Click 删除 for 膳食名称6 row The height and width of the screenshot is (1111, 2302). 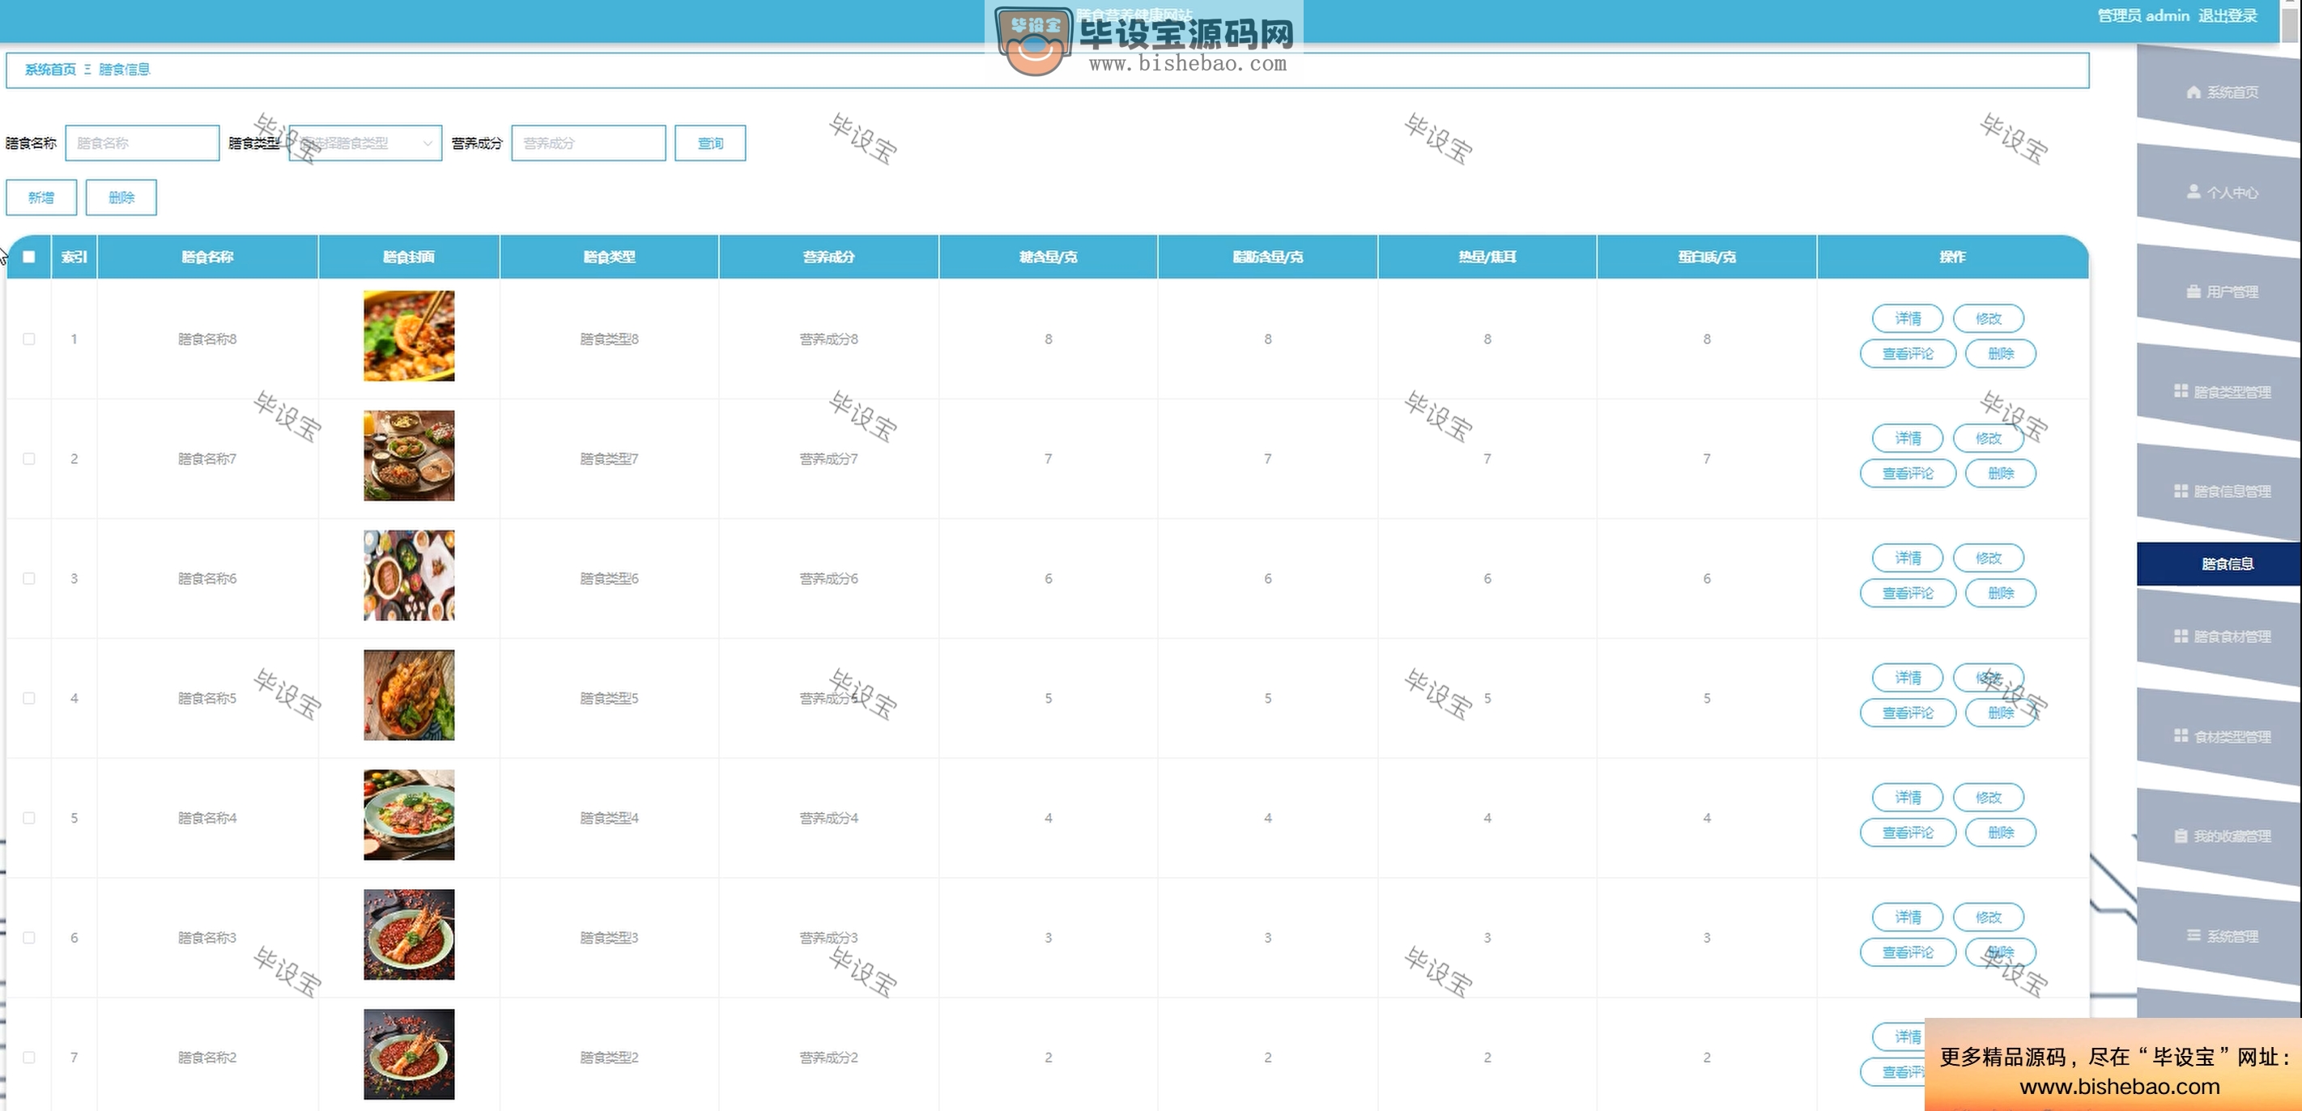(x=2001, y=594)
